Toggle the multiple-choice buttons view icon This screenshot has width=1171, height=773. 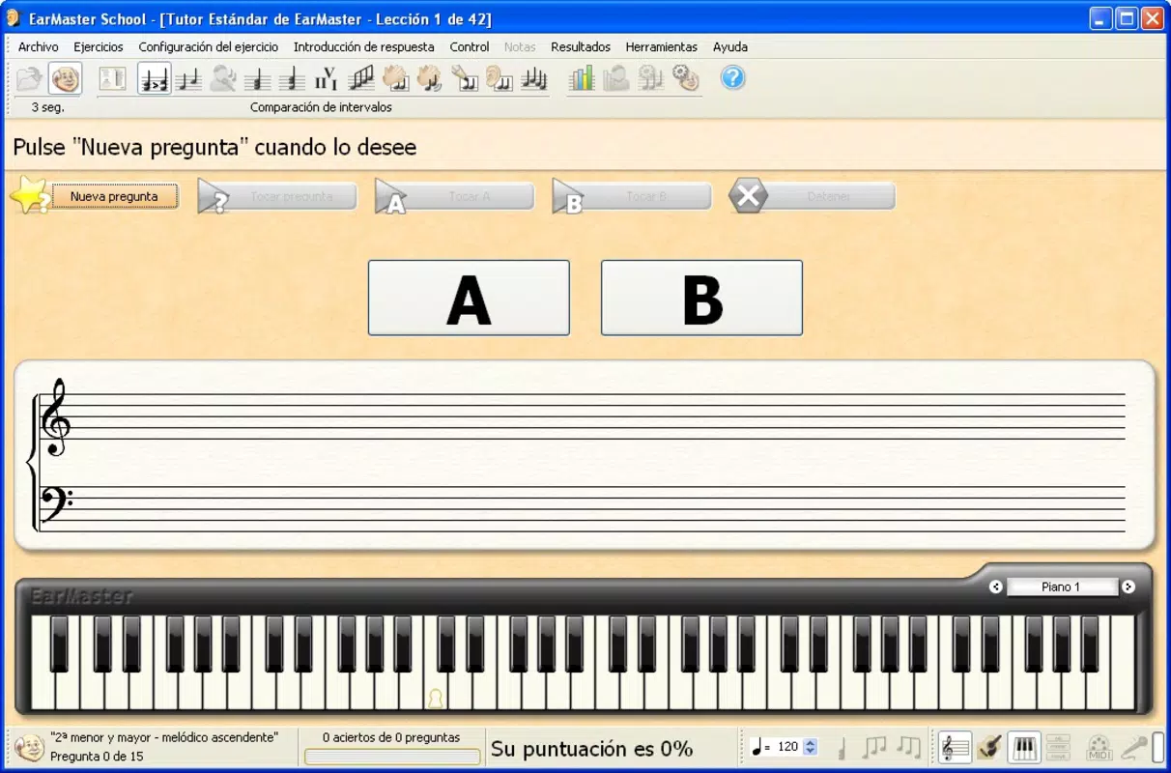[x=1058, y=748]
